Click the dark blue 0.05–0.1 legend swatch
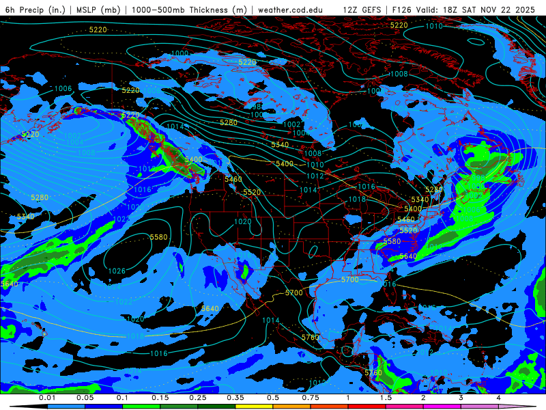 (104, 407)
